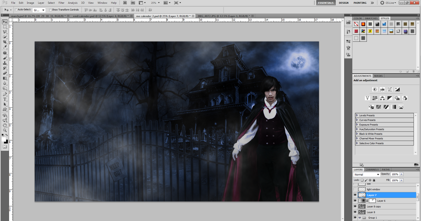
Task: Open the Auto-Select Group dropdown
Action: tap(39, 10)
